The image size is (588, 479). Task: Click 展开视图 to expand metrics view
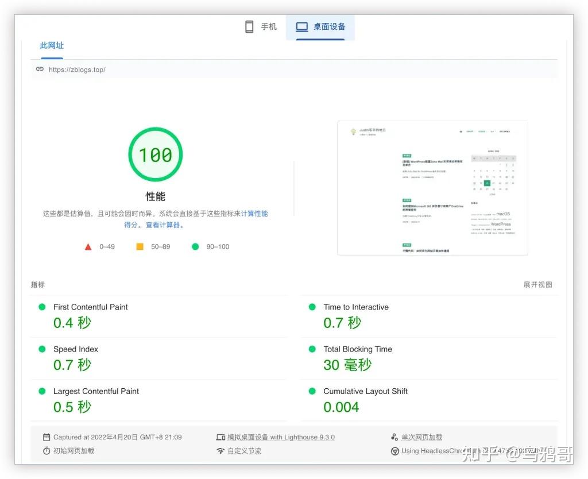537,285
